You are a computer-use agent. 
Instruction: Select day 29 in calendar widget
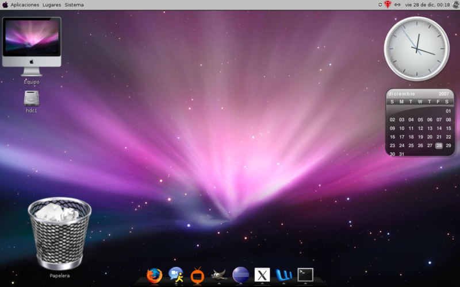point(448,146)
